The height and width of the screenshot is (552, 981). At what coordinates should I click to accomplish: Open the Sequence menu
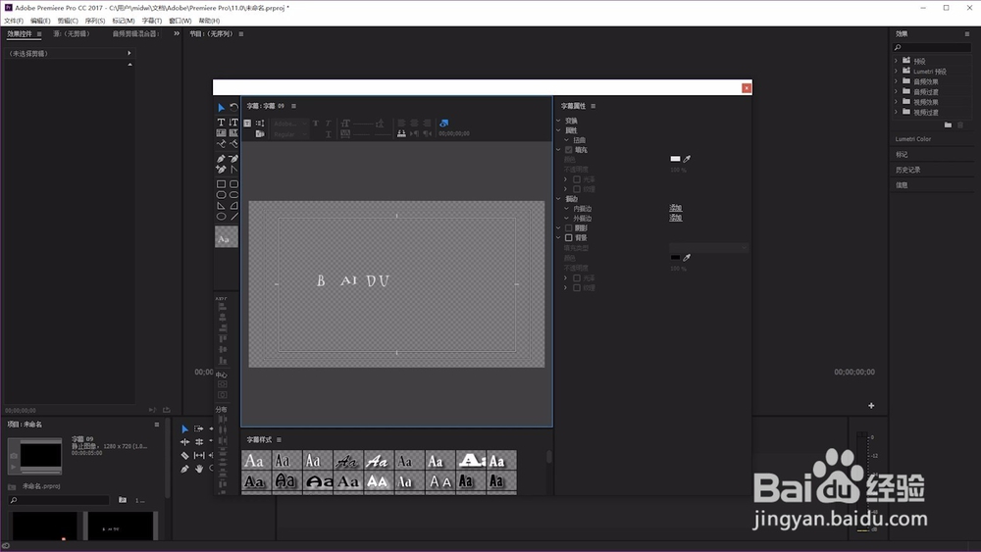[x=95, y=21]
